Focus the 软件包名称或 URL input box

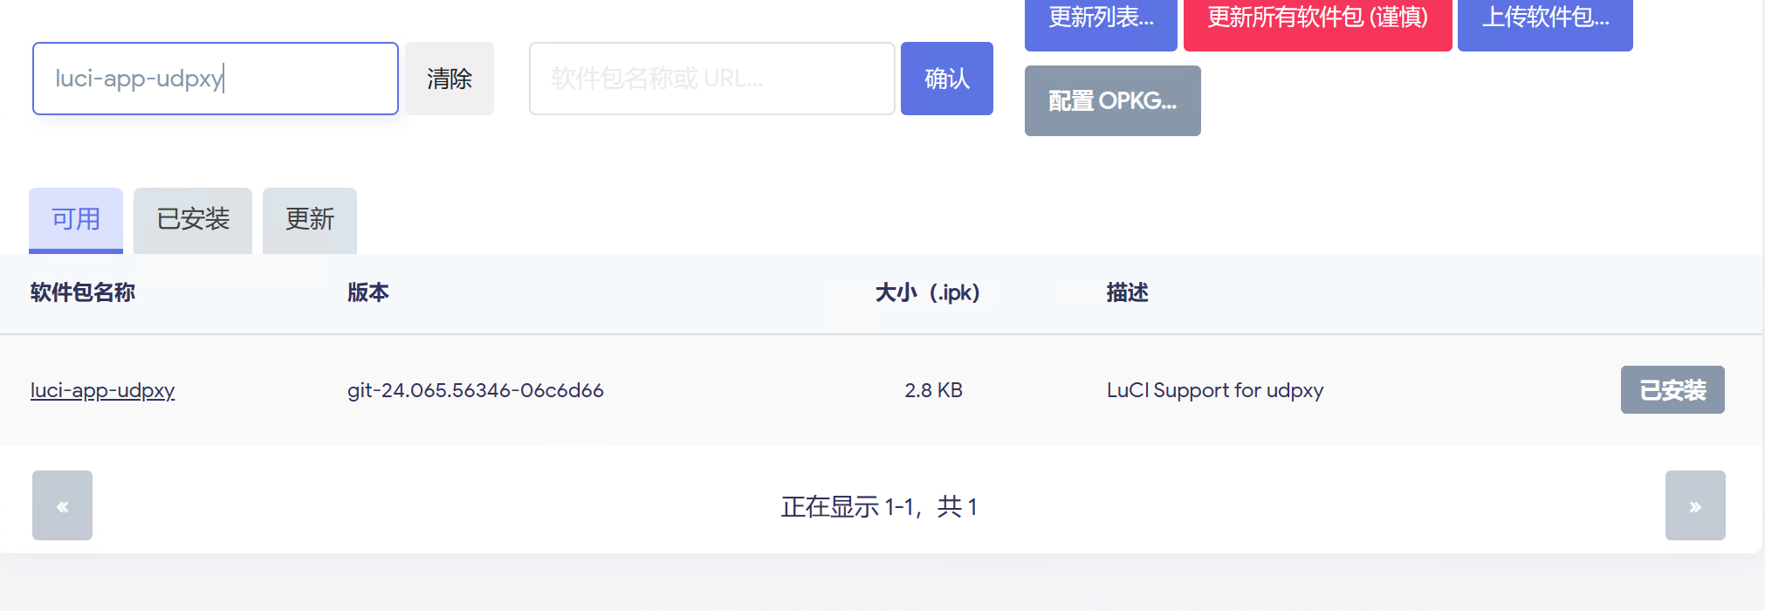click(x=711, y=79)
